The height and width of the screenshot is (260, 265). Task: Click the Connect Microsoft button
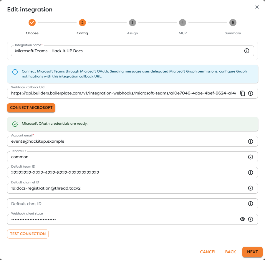[x=31, y=108]
